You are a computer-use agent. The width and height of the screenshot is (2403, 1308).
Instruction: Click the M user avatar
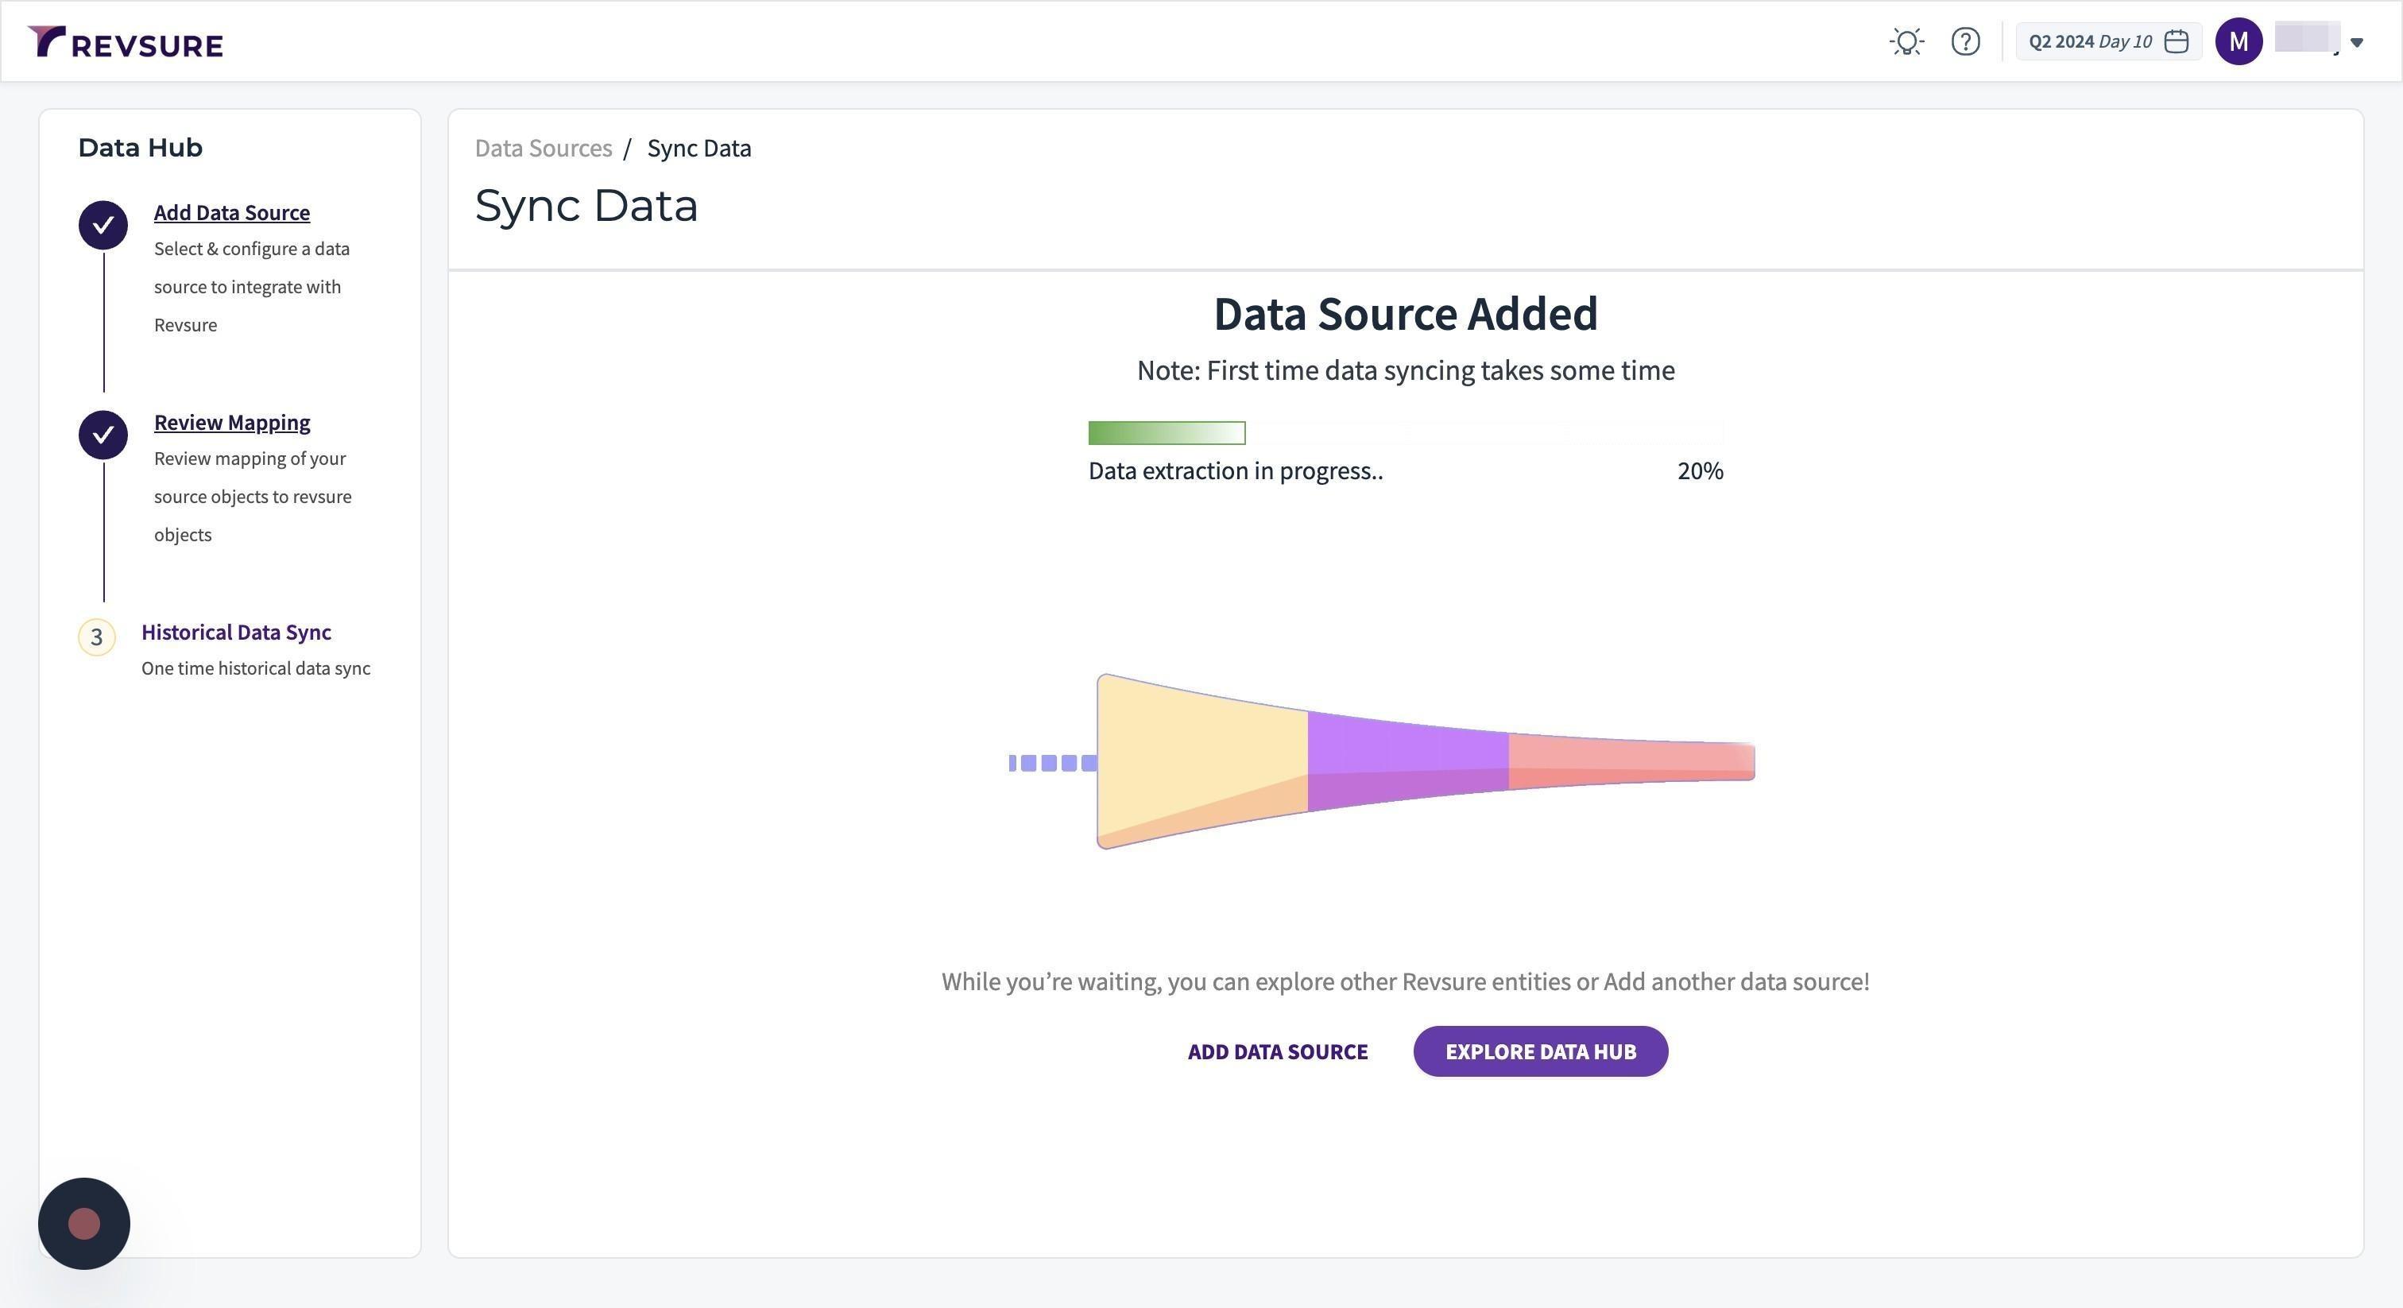pyautogui.click(x=2239, y=42)
